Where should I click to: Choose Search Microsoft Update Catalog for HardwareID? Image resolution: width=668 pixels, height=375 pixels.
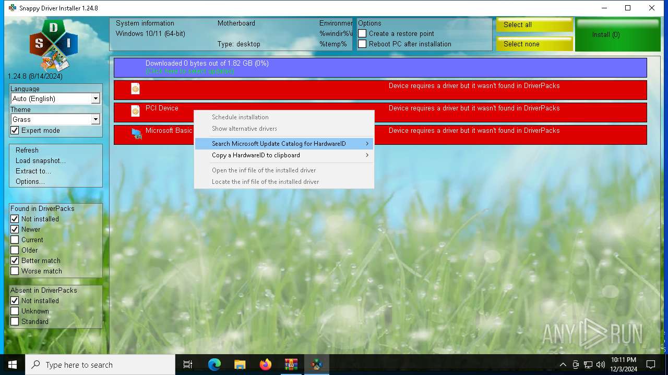click(x=284, y=144)
